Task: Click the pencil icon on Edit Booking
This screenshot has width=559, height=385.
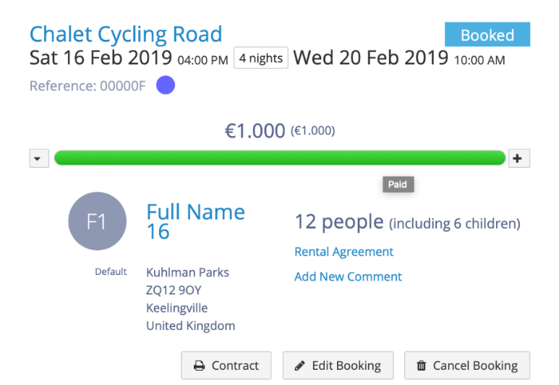Action: pyautogui.click(x=299, y=365)
